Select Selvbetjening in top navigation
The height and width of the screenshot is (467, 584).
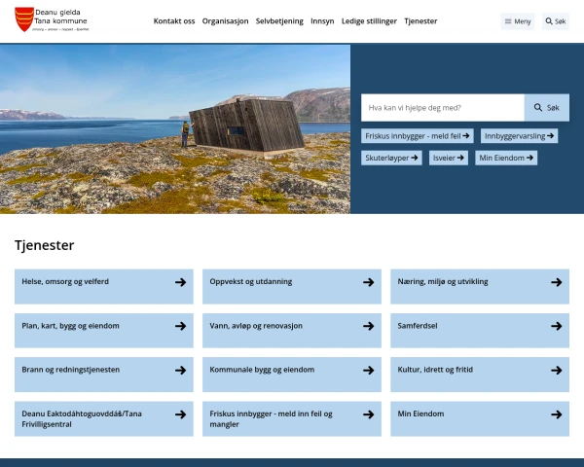click(279, 20)
